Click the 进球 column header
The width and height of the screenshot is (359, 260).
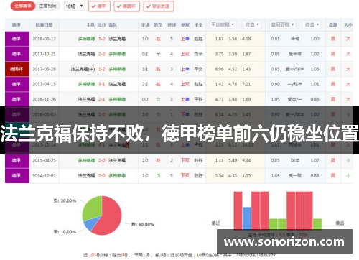[x=172, y=25]
